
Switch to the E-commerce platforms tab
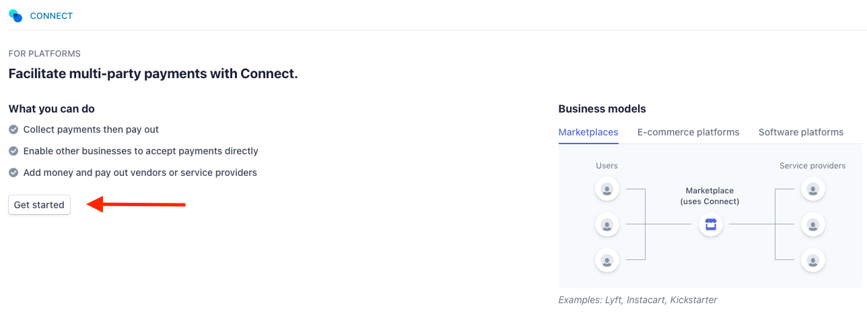pos(689,132)
